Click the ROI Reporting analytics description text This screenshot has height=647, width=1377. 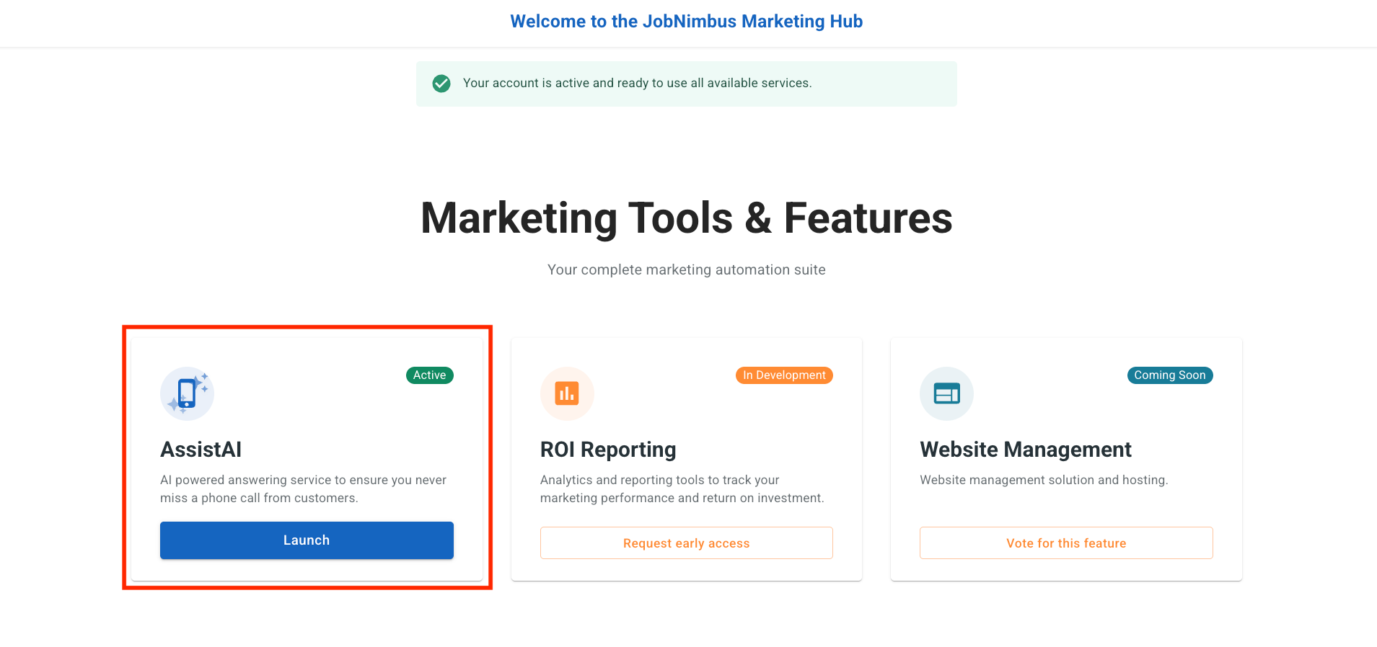(682, 488)
